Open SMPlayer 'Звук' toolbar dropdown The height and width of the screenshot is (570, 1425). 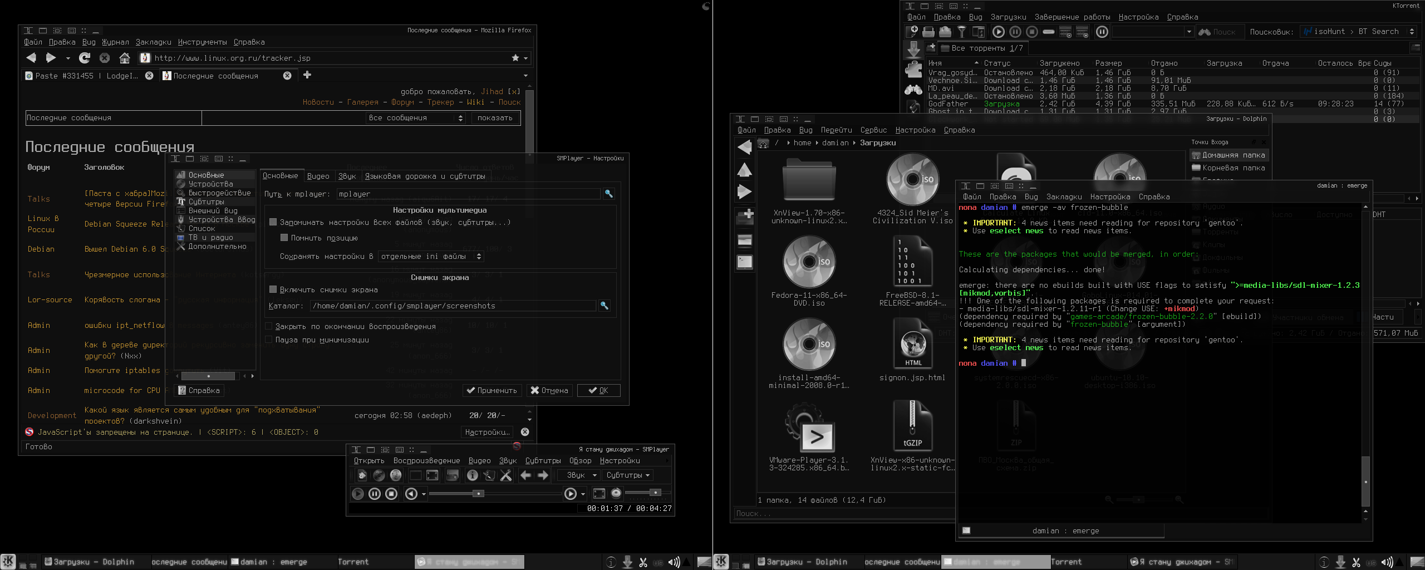click(580, 475)
